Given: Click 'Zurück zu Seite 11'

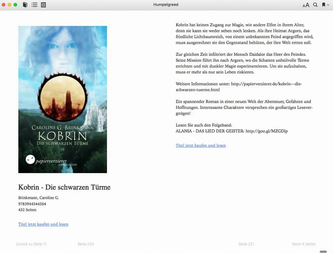Looking at the screenshot, I should (31, 244).
